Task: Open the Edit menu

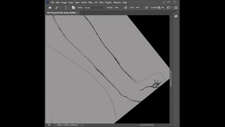Action: click(x=58, y=2)
